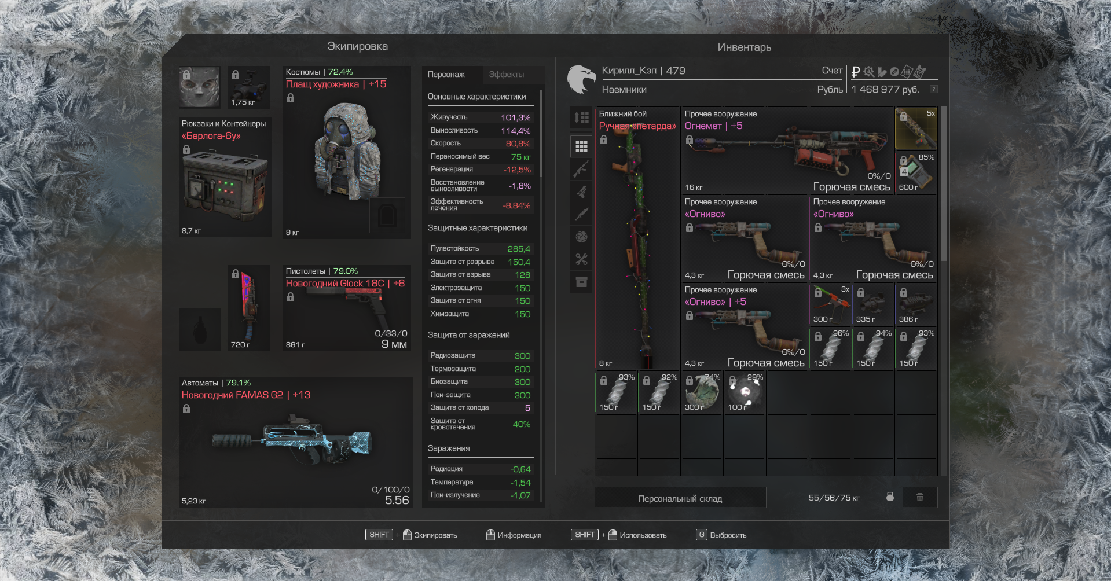
Task: Filter inventory by tools wrench icon
Action: (581, 259)
